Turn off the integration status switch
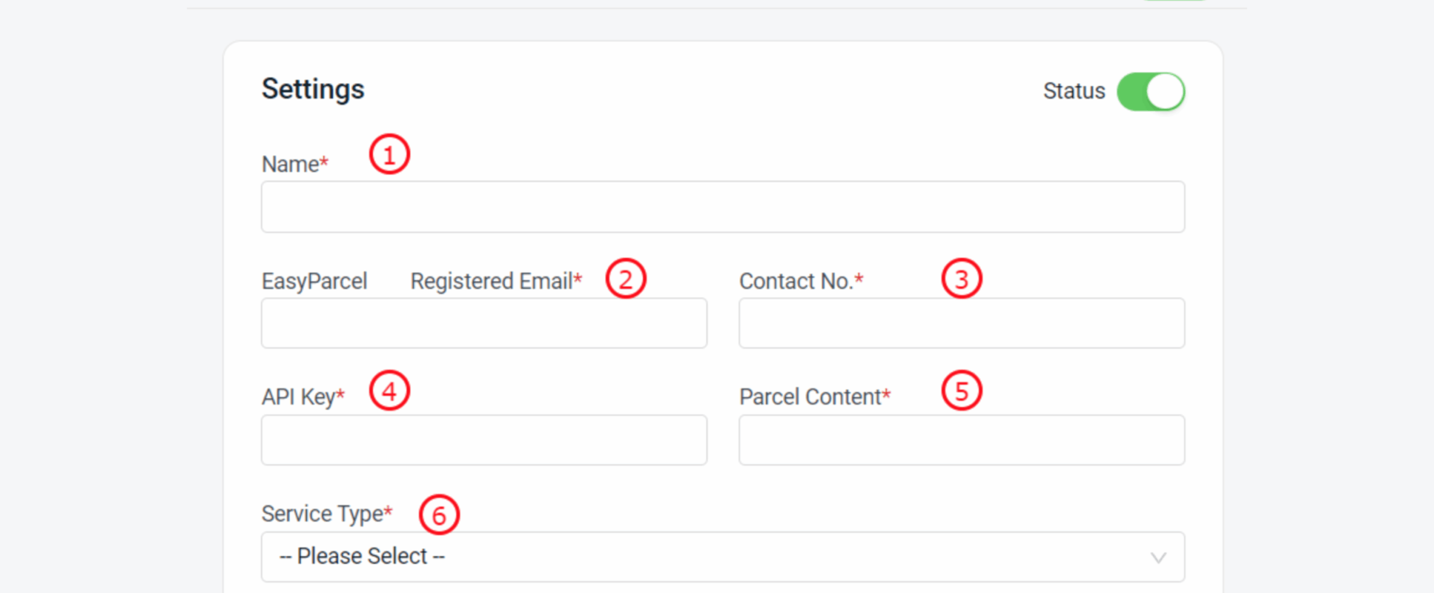The width and height of the screenshot is (1434, 593). [1151, 91]
